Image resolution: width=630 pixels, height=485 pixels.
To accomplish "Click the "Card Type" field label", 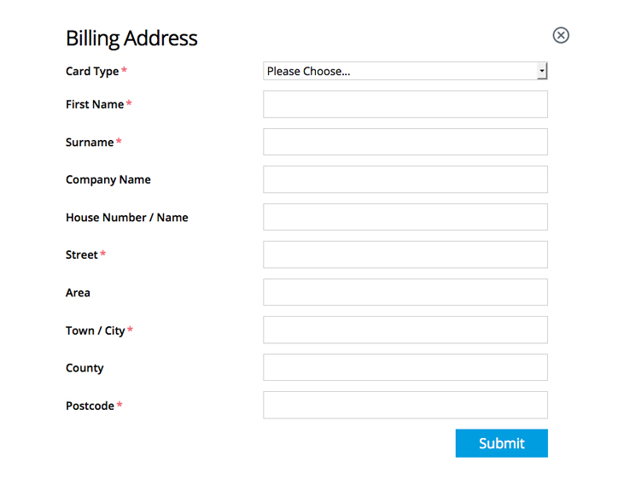I will [x=92, y=72].
